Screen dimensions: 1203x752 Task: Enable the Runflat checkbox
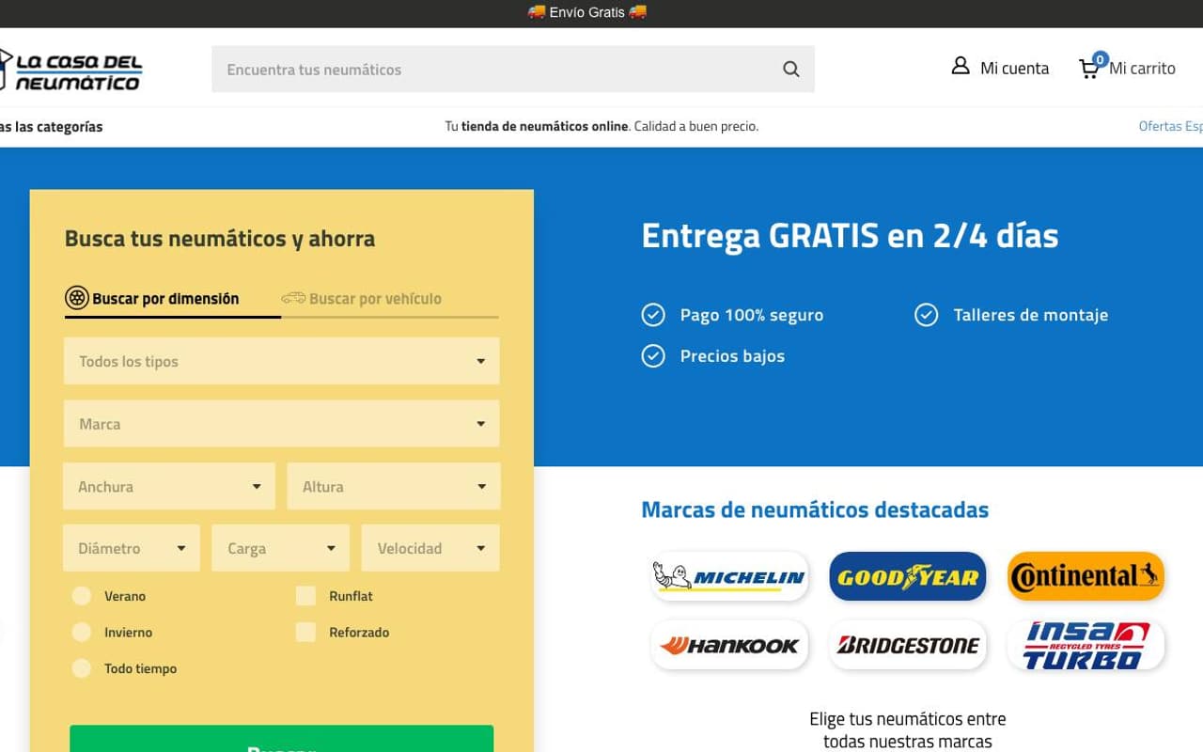point(305,596)
